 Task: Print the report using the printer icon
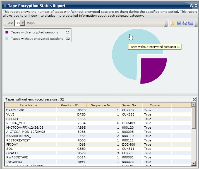(185, 23)
